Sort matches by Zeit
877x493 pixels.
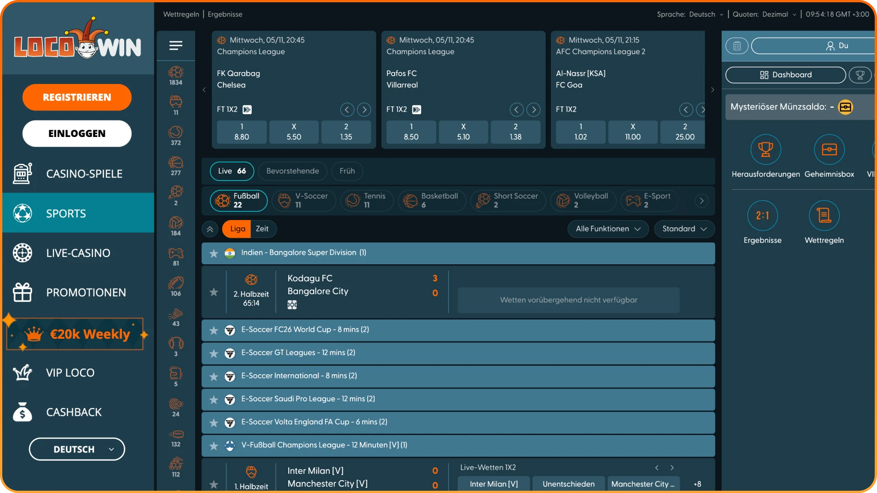[x=262, y=229]
